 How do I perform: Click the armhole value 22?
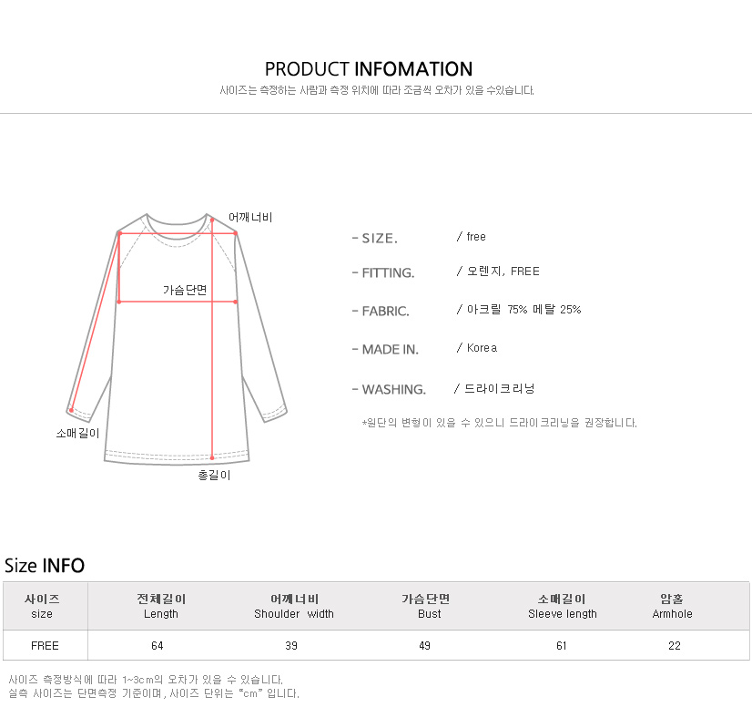675,645
